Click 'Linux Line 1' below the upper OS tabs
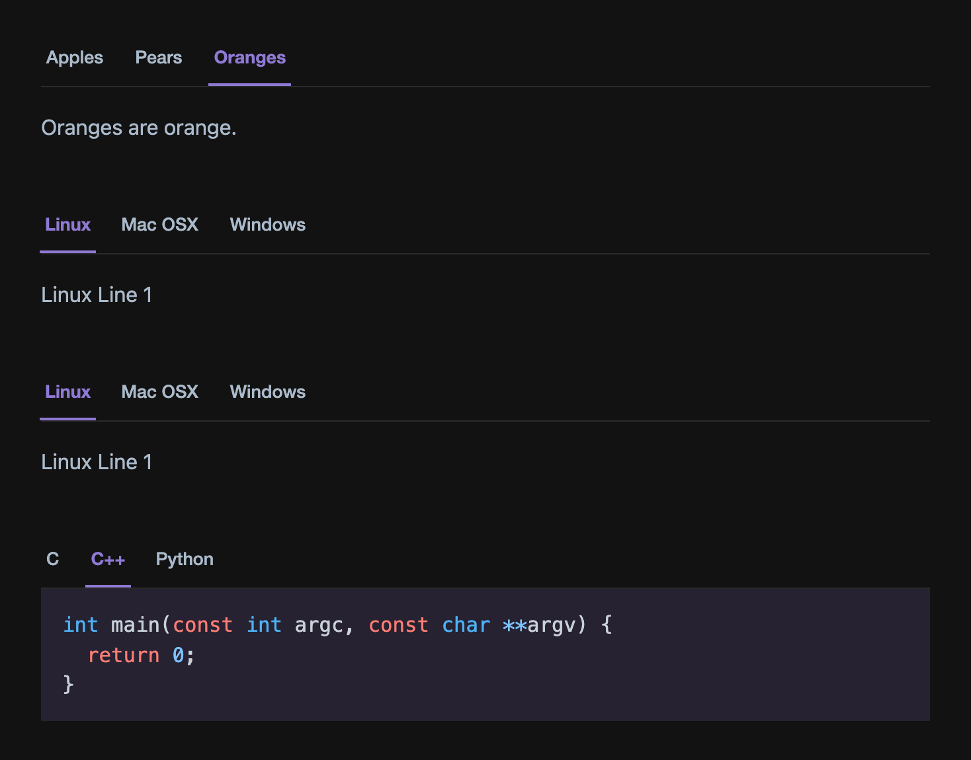Screen dimensions: 971x760 tap(97, 295)
